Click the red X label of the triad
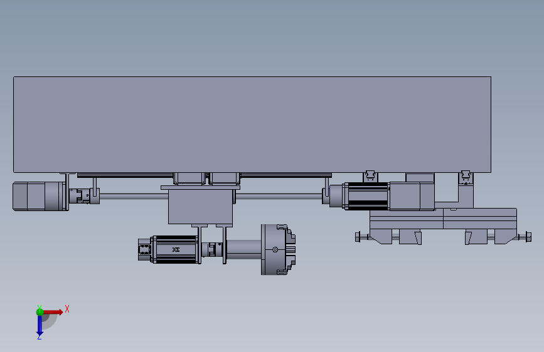Screen dimensions: 544x352 coord(67,309)
